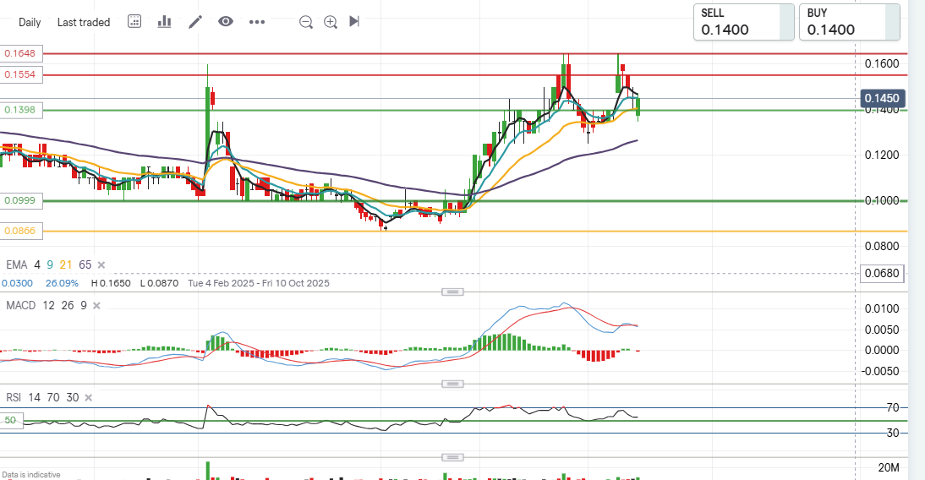Open the Last traded price type dropdown

[84, 22]
